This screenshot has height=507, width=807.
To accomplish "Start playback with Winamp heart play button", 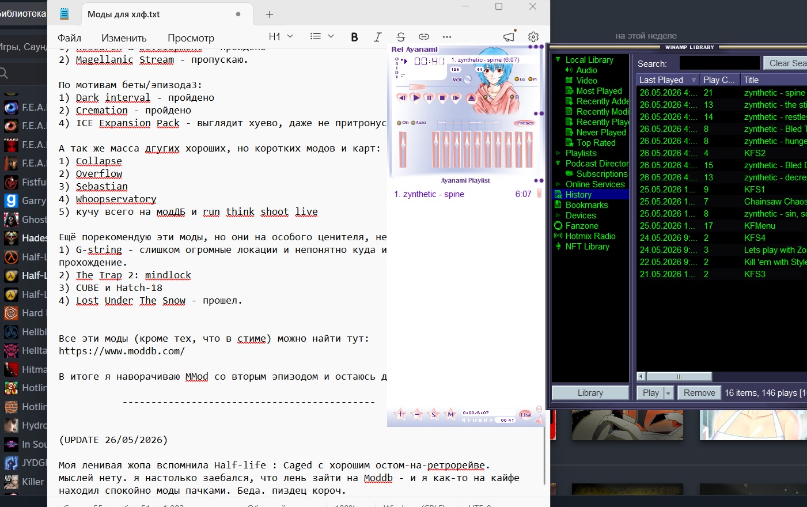I will click(415, 98).
